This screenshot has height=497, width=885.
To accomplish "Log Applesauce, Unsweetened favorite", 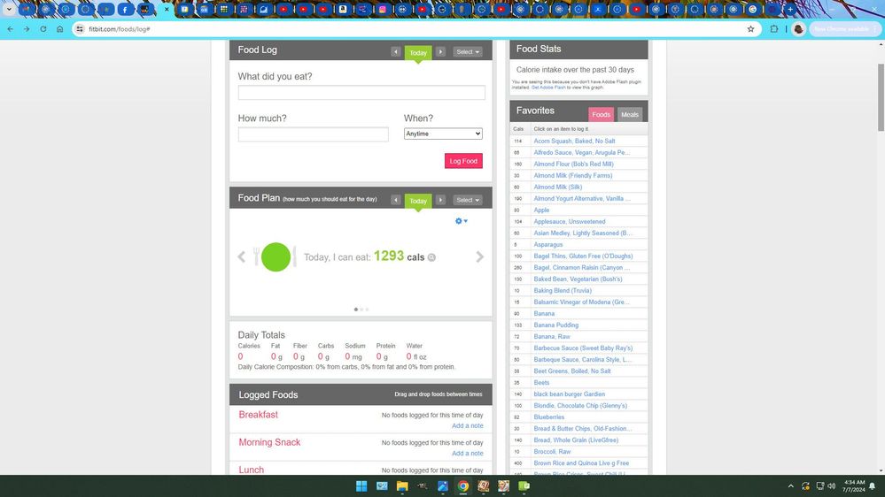I will [x=570, y=221].
